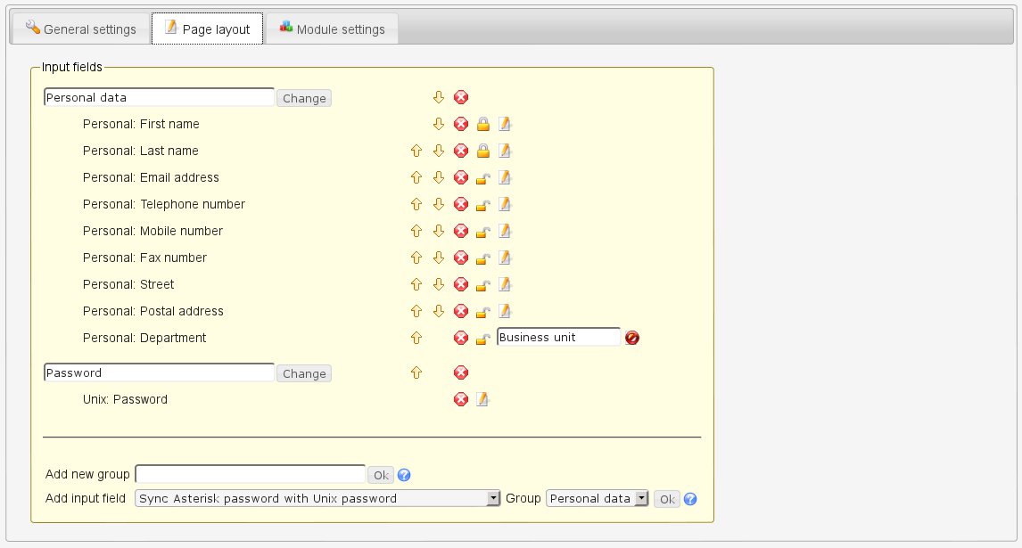Delete the First name field
The height and width of the screenshot is (548, 1022).
pyautogui.click(x=461, y=125)
